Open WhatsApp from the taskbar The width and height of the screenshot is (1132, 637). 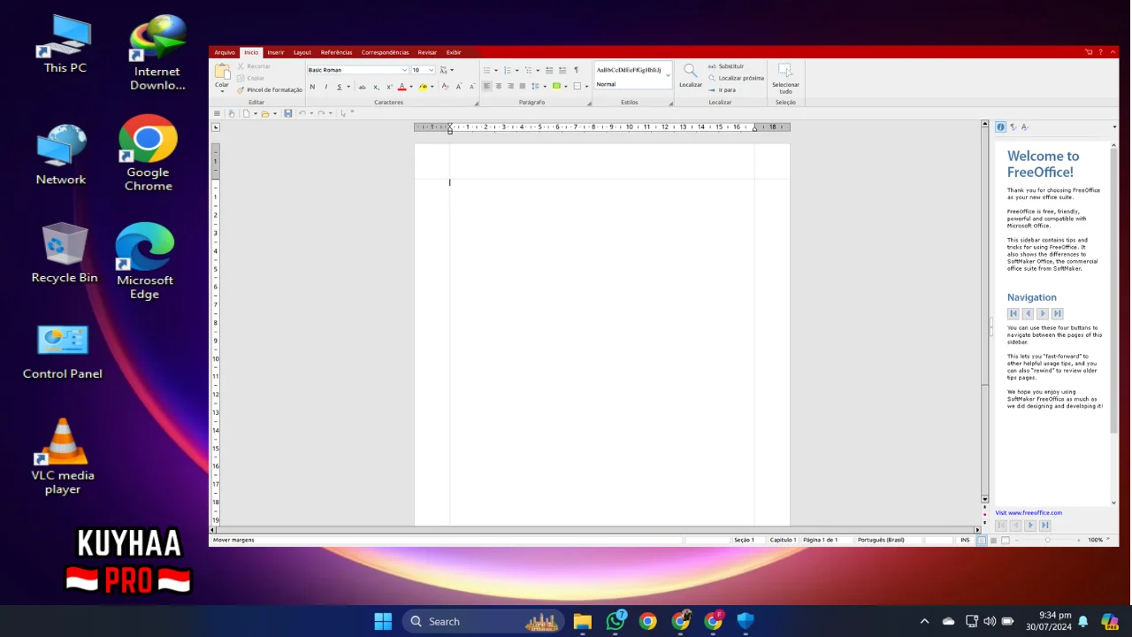coord(616,621)
